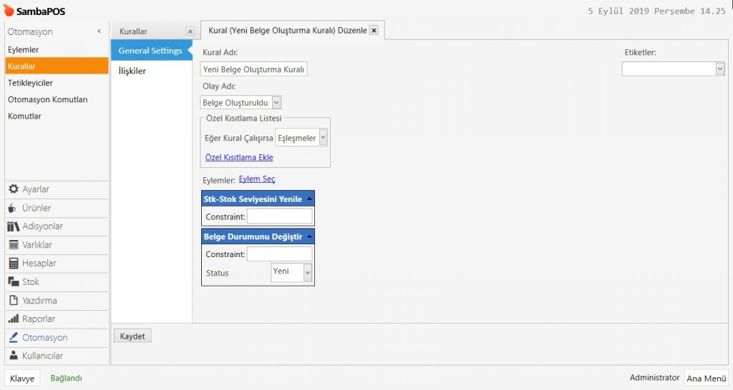Viewport: 733px width, 390px height.
Task: Open the Olay Adı dropdown
Action: click(x=276, y=103)
